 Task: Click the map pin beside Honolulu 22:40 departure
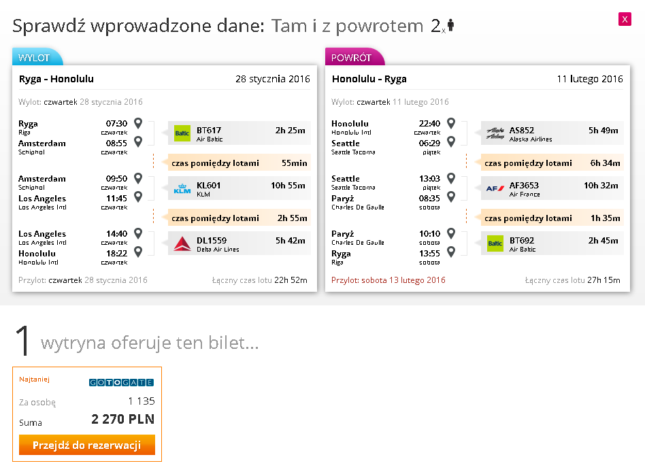pyautogui.click(x=451, y=123)
